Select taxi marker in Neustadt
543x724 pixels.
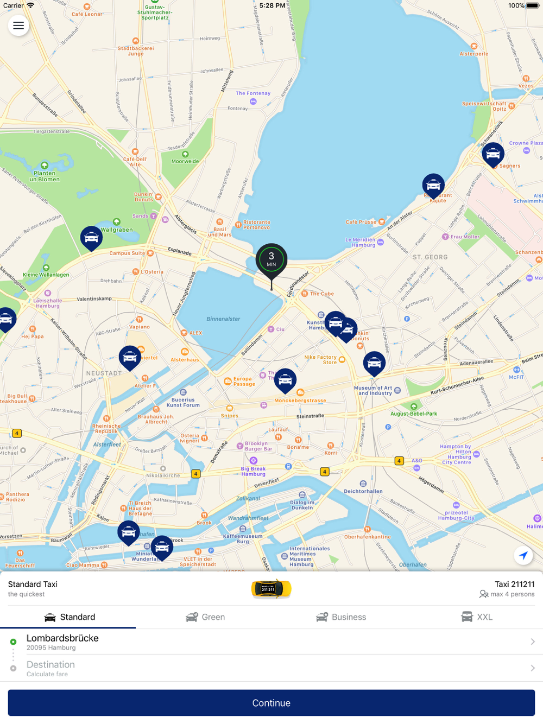point(130,358)
